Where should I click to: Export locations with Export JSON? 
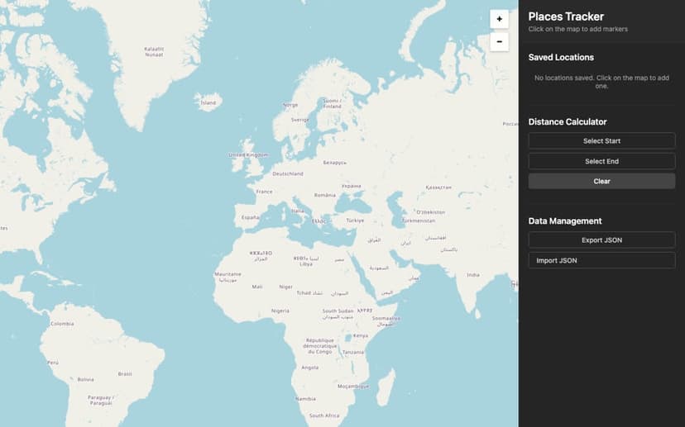[601, 240]
